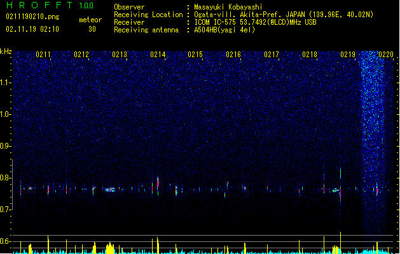Click the 0.6 frequency axis label
The image size is (400, 254).
[x=6, y=241]
